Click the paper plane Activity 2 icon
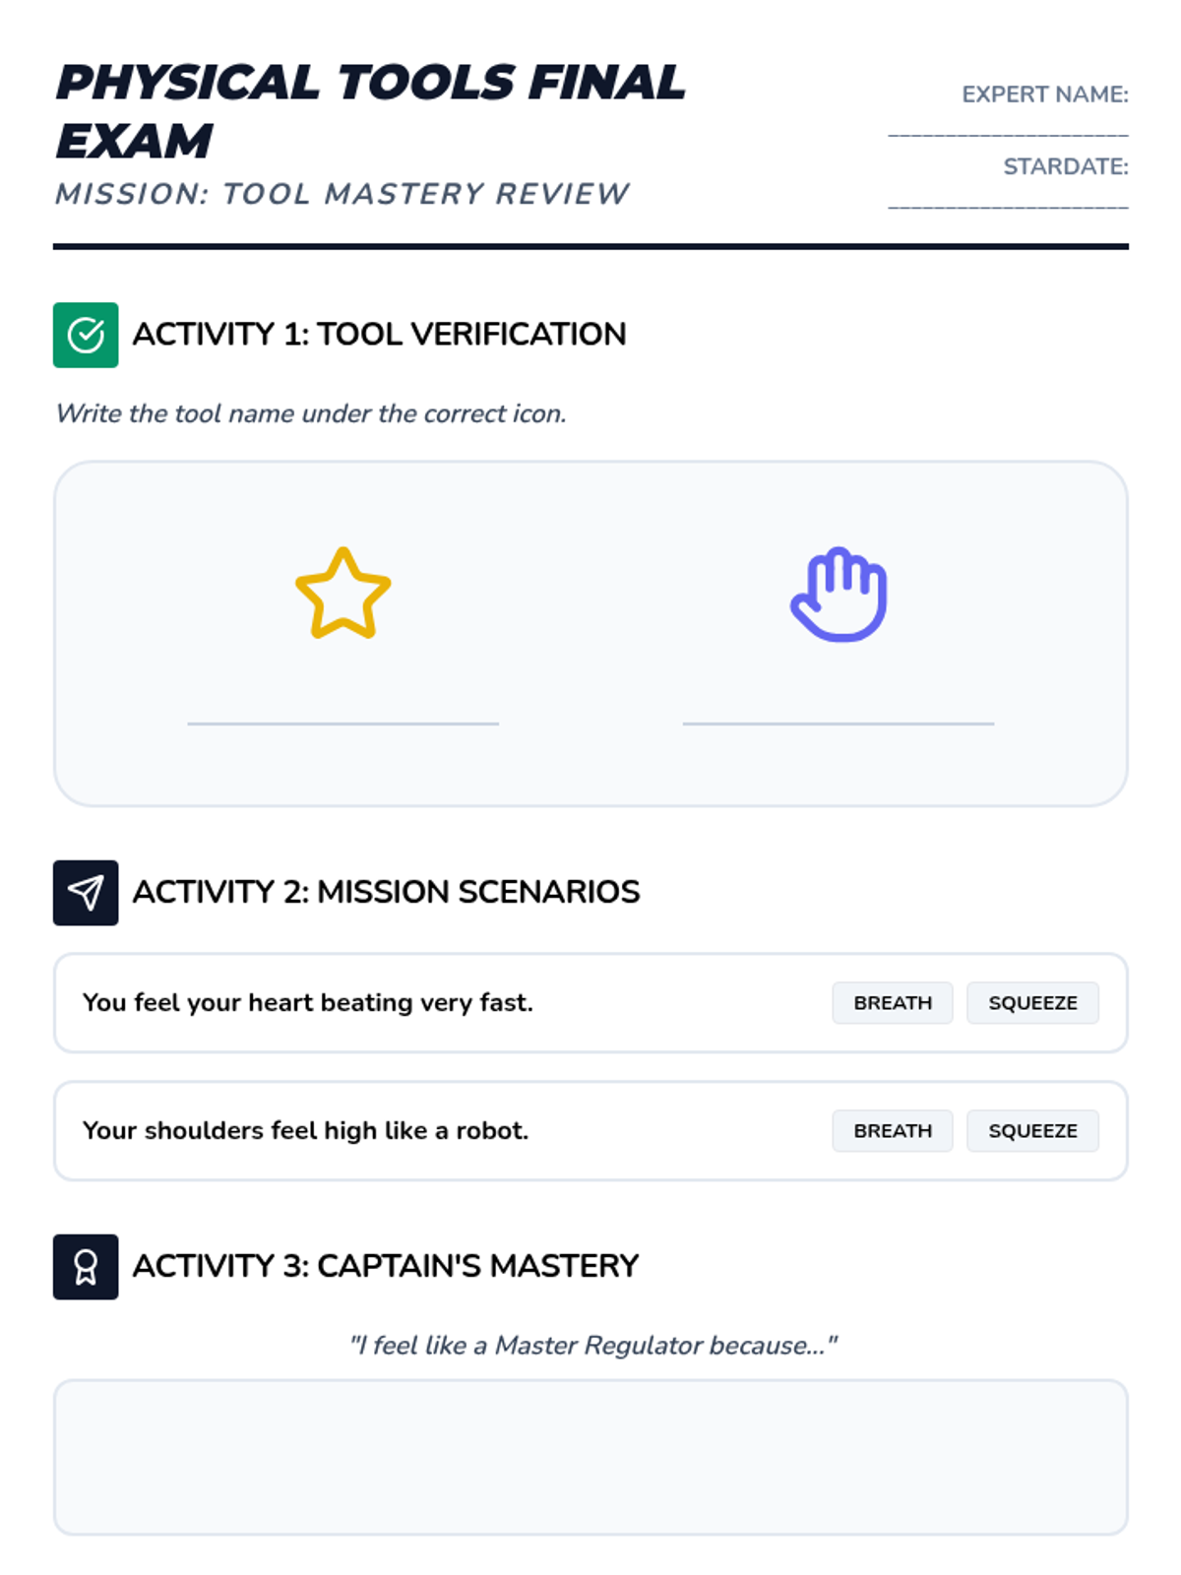This screenshot has height=1575, width=1181. (86, 893)
